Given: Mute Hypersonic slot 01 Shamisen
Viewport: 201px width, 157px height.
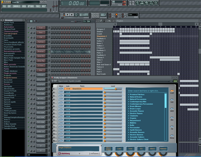Looking at the screenshot, I should [x=61, y=89].
